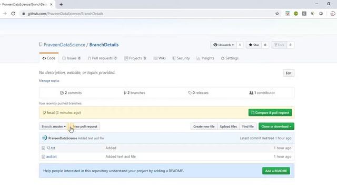The height and width of the screenshot is (189, 337).
Task: Open the 12.txt file
Action: click(x=51, y=148)
